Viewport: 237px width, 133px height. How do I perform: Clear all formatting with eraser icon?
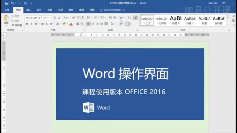pyautogui.click(x=74, y=18)
